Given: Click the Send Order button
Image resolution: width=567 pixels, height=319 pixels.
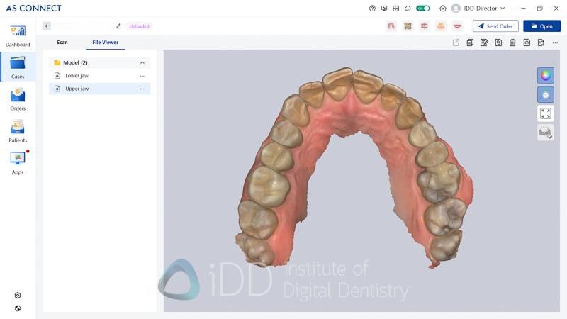Looking at the screenshot, I should [495, 26].
